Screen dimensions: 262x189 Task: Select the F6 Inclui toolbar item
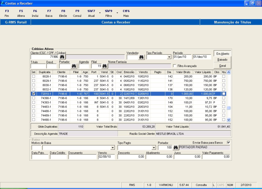[35, 13]
